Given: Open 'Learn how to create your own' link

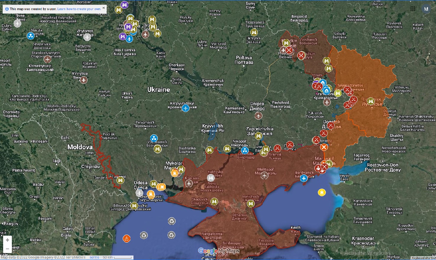Looking at the screenshot, I should (x=79, y=9).
